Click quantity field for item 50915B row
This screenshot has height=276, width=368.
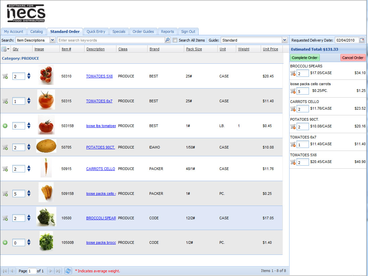pyautogui.click(x=18, y=194)
